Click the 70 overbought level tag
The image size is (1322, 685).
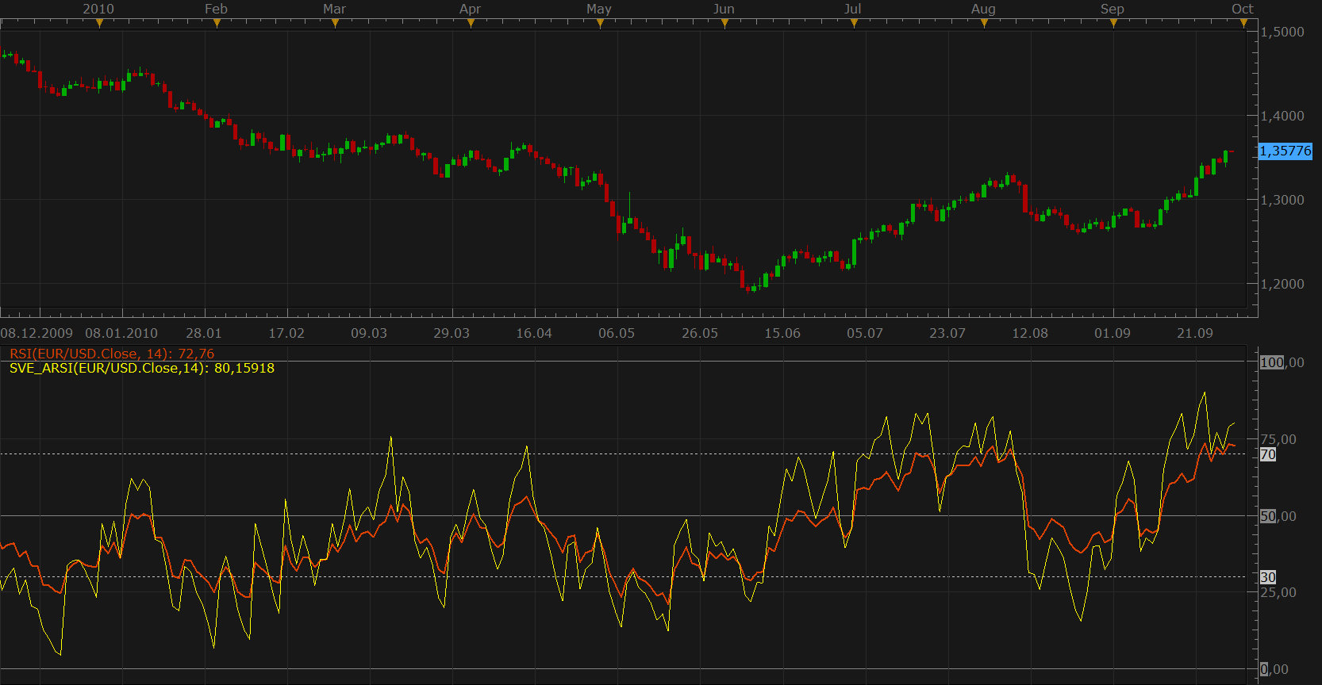tap(1268, 454)
